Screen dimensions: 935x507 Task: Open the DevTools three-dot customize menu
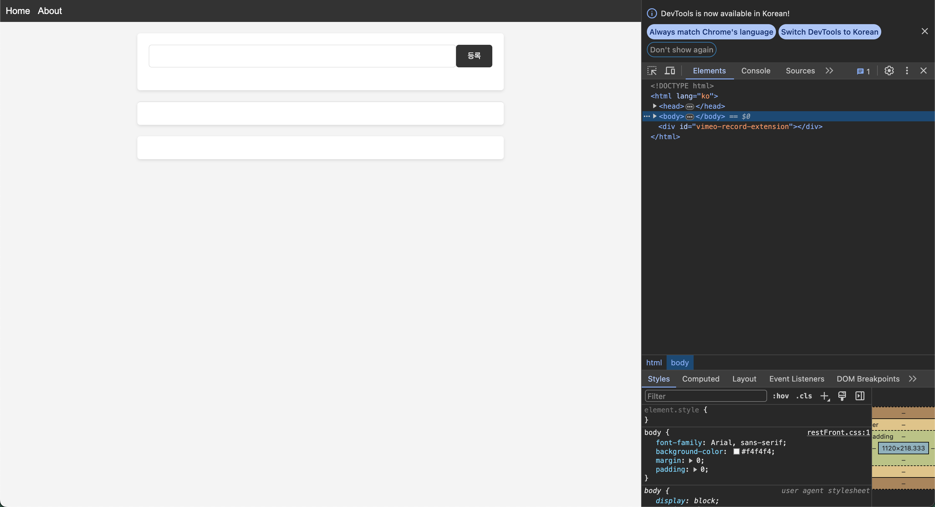click(x=907, y=71)
